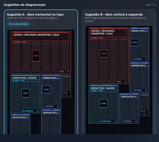Click the ABRE · 6C label
The image size is (159, 142).
(64, 72)
